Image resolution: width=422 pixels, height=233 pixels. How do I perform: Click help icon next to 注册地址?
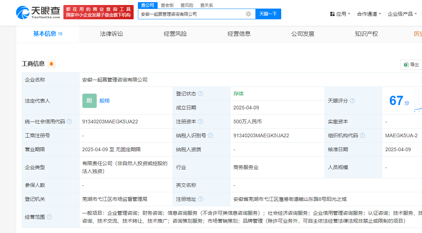(x=201, y=199)
